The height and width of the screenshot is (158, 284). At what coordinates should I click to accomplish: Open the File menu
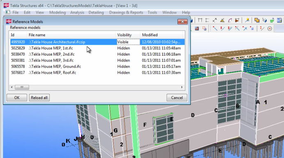(x=15, y=12)
